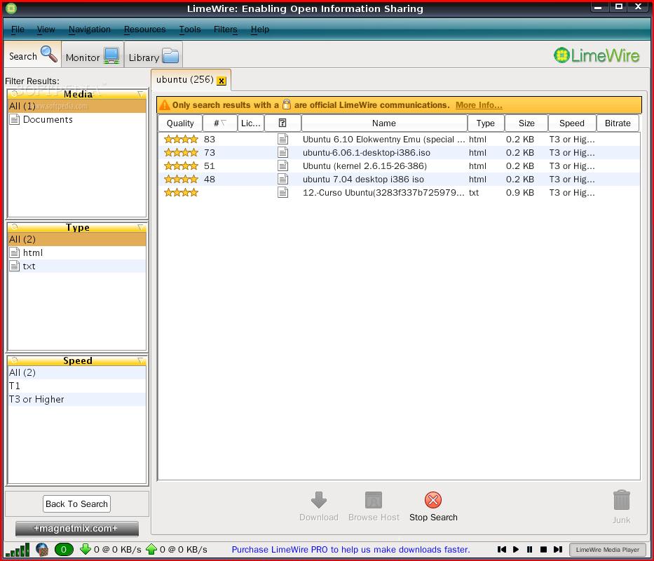Image resolution: width=654 pixels, height=561 pixels.
Task: Sort by the License column header
Action: [x=251, y=123]
